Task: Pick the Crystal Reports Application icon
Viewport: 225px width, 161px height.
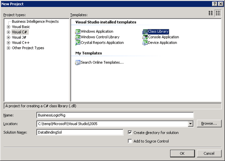Action: point(78,43)
